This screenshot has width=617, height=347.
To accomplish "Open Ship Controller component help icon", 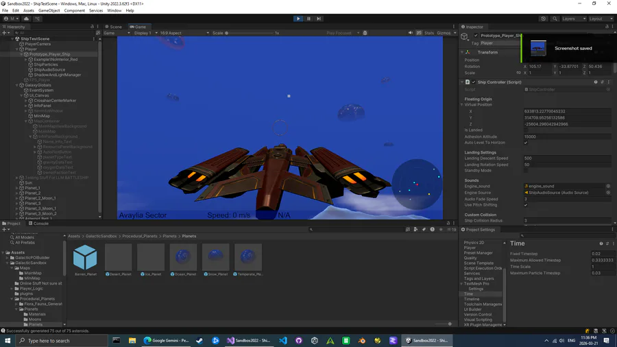I will pos(596,82).
